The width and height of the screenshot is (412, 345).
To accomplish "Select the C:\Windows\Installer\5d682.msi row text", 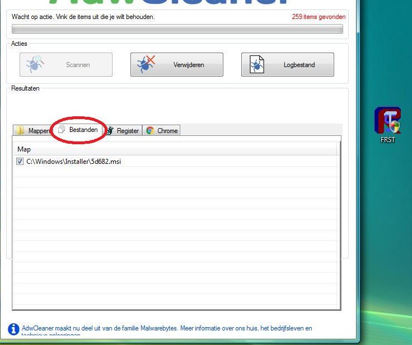I will 73,161.
